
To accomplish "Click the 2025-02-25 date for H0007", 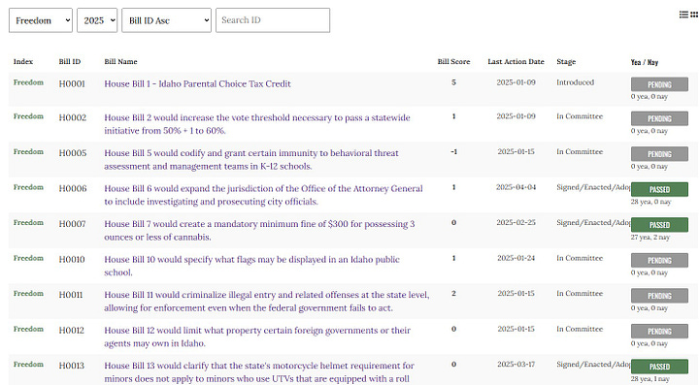I will (516, 222).
